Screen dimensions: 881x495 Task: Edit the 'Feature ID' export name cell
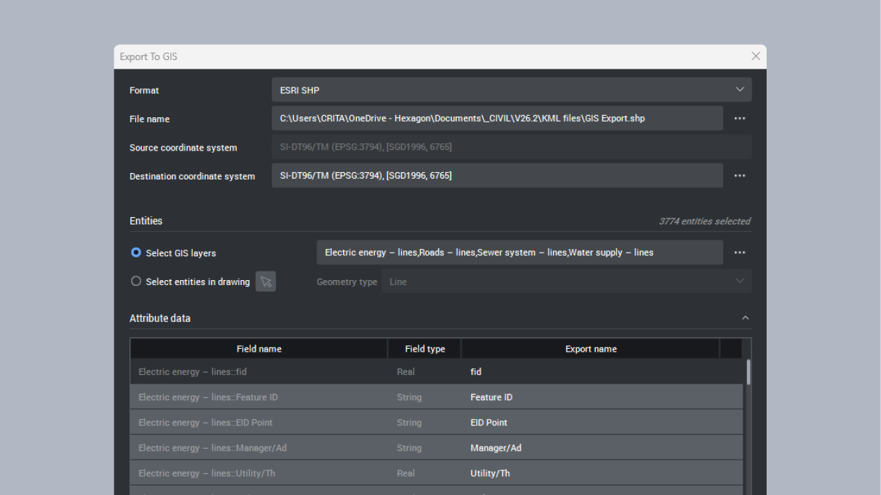591,397
